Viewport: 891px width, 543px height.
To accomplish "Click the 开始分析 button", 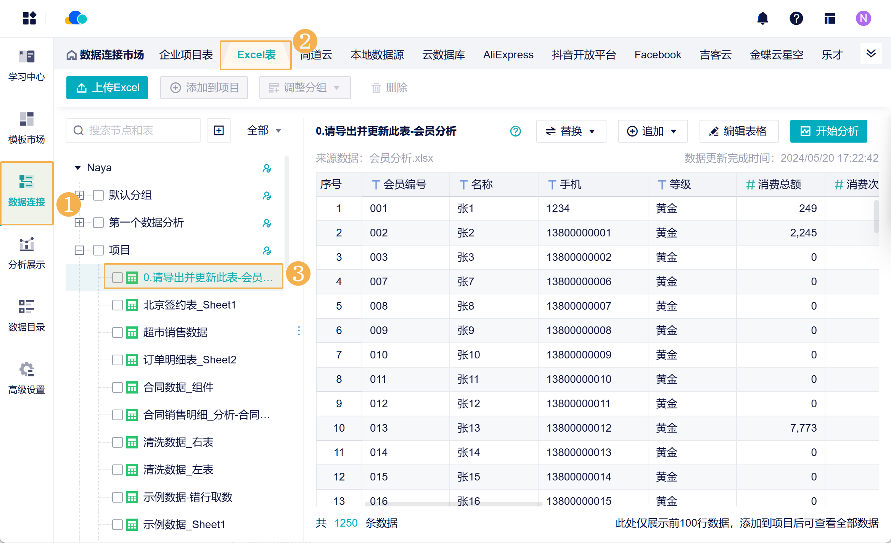I will click(x=828, y=131).
